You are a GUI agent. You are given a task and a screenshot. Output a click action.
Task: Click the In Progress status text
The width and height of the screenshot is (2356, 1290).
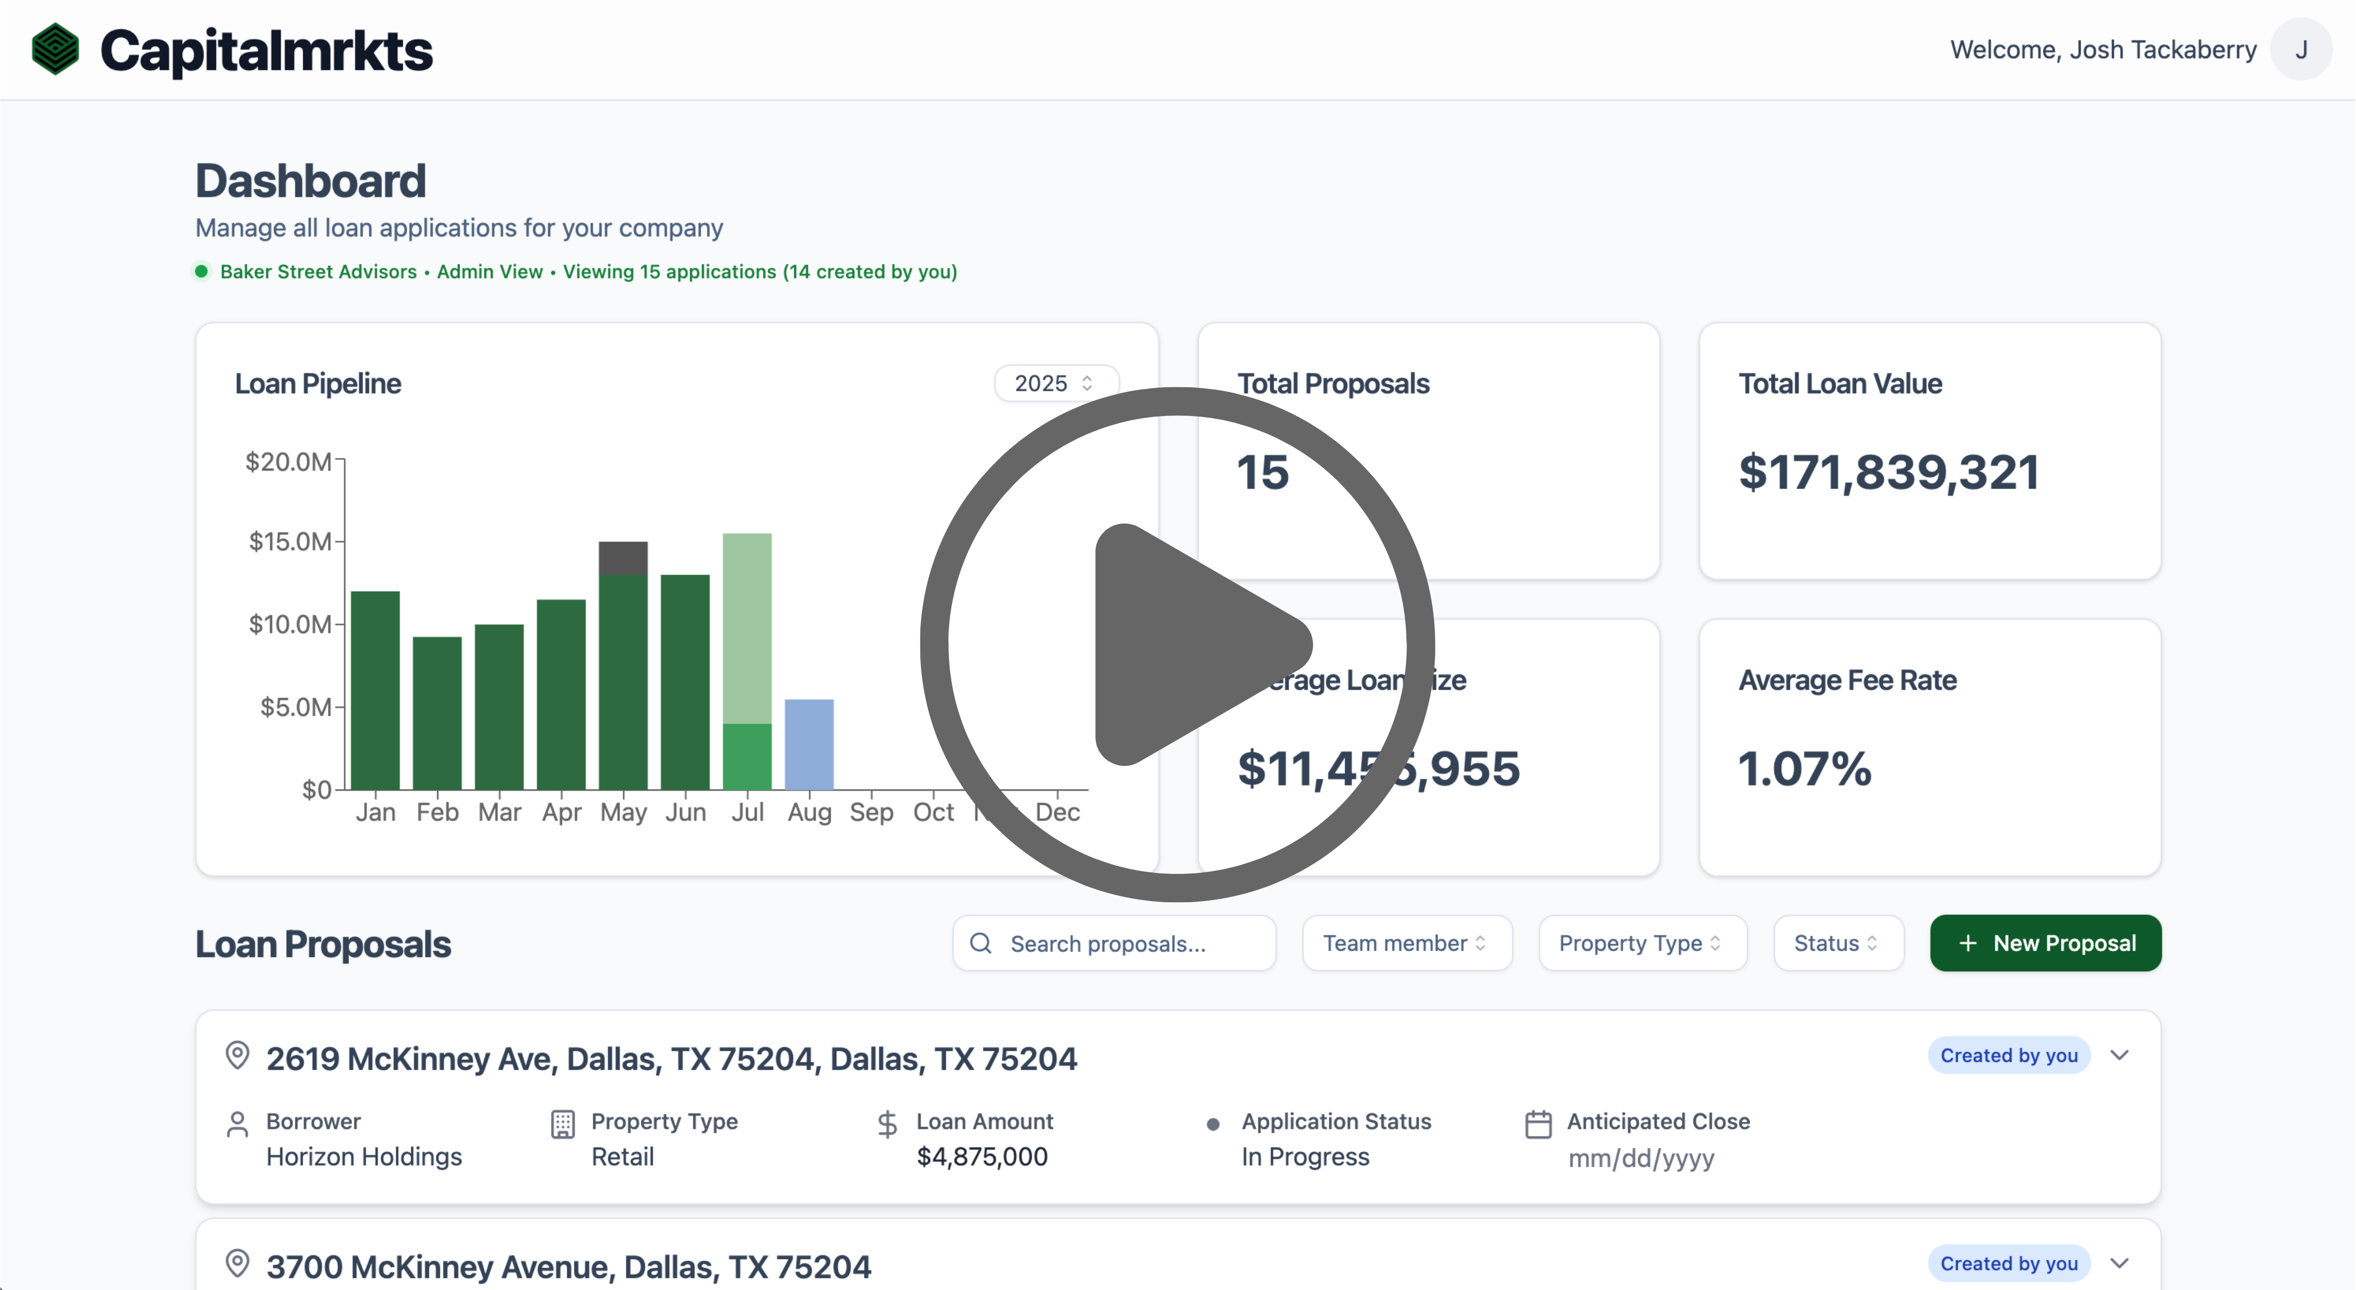pyautogui.click(x=1305, y=1157)
